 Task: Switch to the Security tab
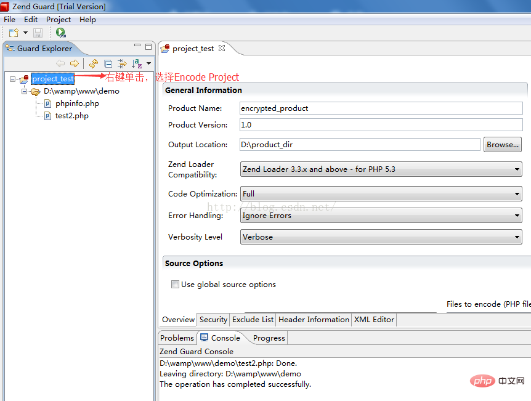coord(213,320)
